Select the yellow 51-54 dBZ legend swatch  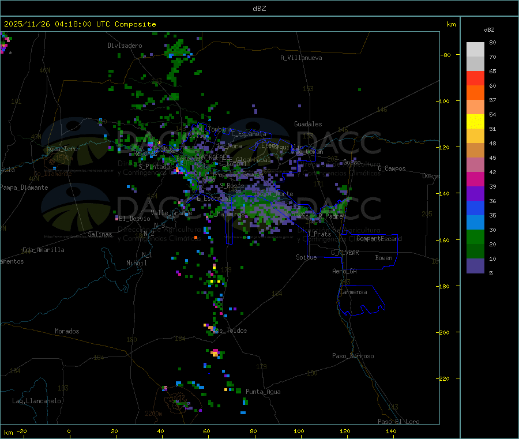click(x=475, y=122)
